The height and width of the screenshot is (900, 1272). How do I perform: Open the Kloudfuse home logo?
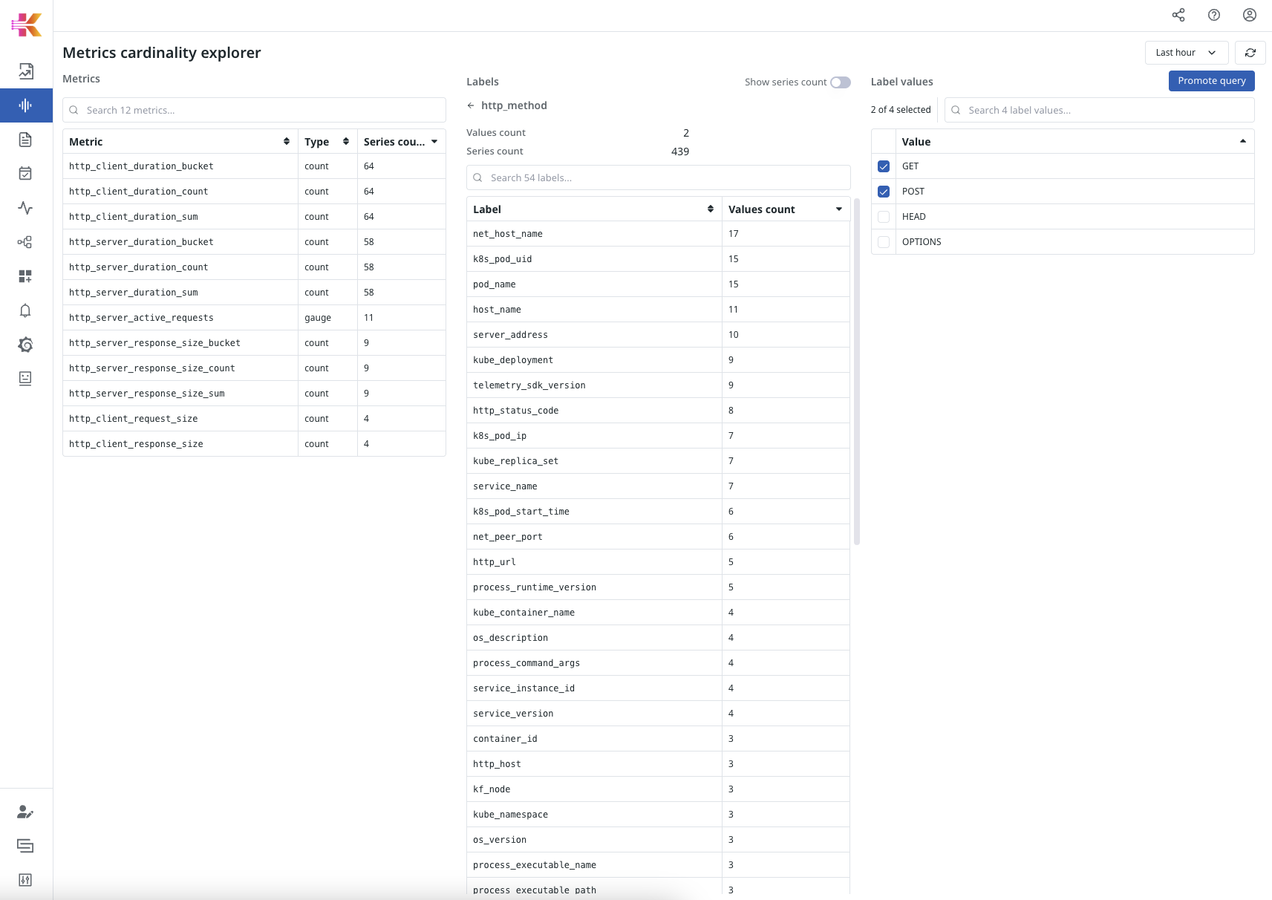25,24
